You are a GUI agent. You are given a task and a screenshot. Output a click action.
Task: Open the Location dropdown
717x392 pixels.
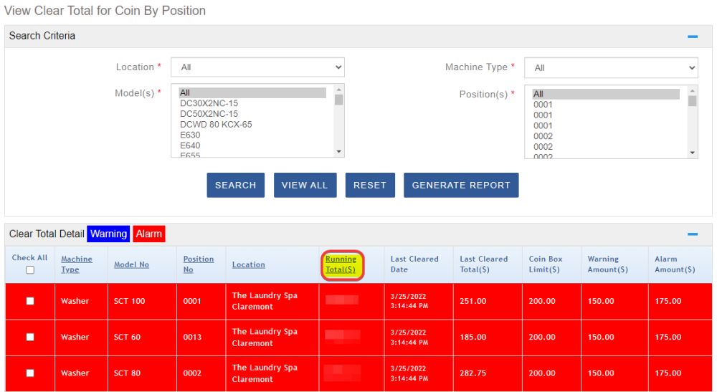tap(257, 67)
